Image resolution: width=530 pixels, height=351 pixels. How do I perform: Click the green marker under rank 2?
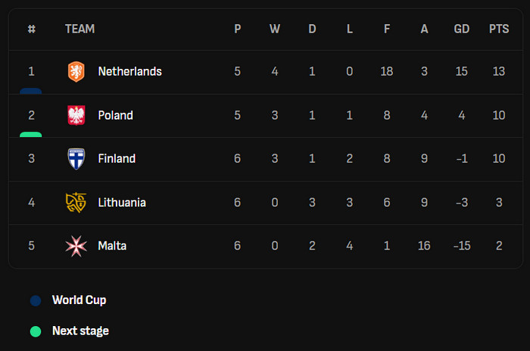click(x=31, y=135)
